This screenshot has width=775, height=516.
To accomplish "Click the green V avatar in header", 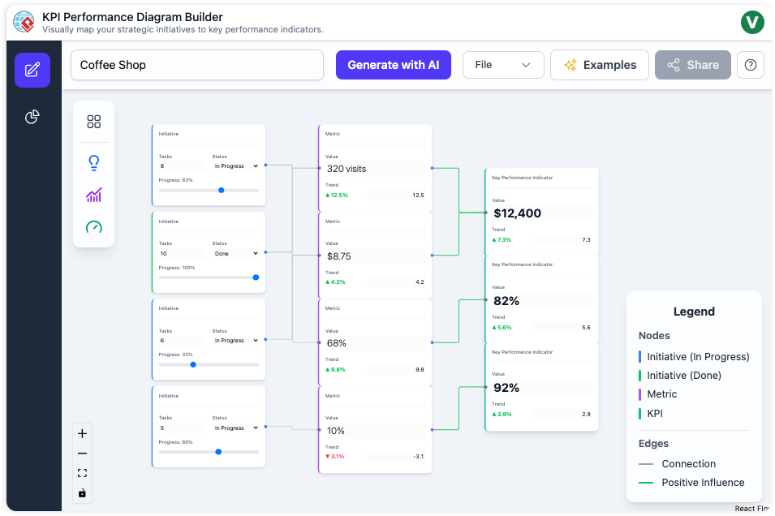I will (752, 22).
